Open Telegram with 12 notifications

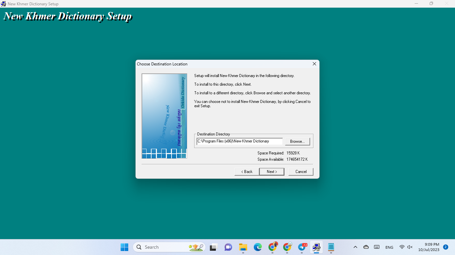[x=302, y=247]
